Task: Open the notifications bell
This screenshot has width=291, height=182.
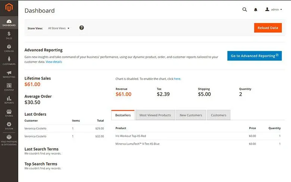Action: coord(256,10)
